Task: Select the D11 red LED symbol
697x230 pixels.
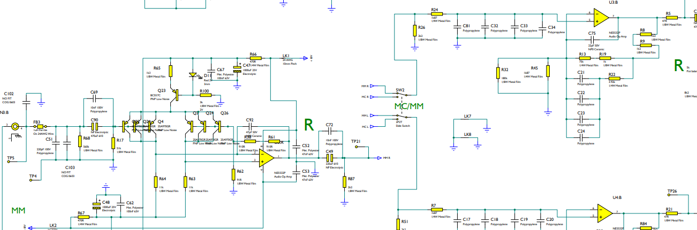Action: pyautogui.click(x=193, y=75)
